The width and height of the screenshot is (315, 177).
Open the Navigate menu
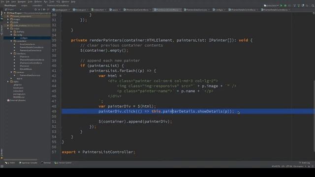[x=22, y=1]
